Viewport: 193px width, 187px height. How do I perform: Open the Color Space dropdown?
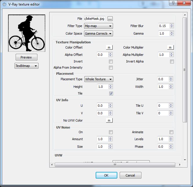tap(99, 33)
